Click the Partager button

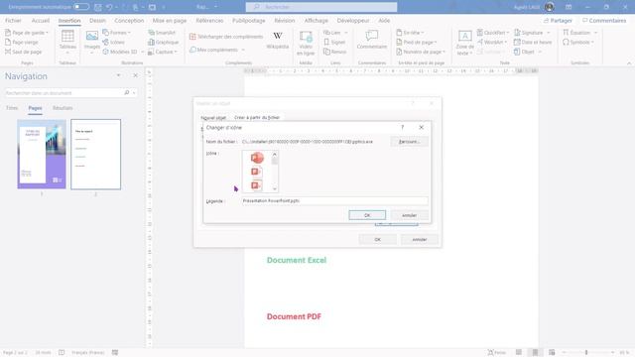[x=558, y=20]
